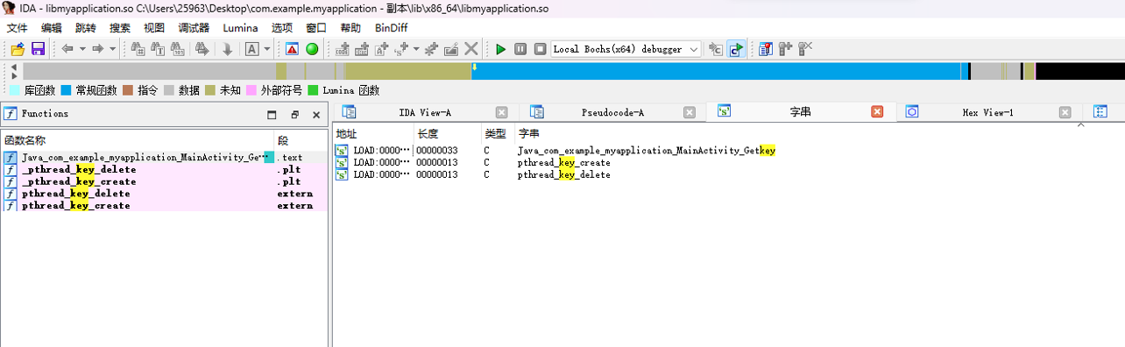Click the save database floppy icon
The image size is (1125, 347).
tap(38, 49)
